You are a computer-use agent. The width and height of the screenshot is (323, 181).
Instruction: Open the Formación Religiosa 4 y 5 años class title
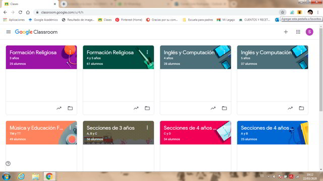110,52
